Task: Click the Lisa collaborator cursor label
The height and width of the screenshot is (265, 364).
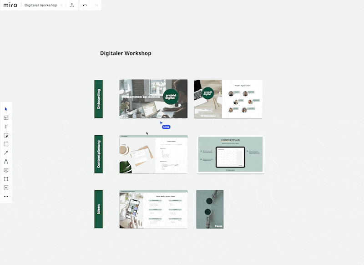Action: (166, 127)
